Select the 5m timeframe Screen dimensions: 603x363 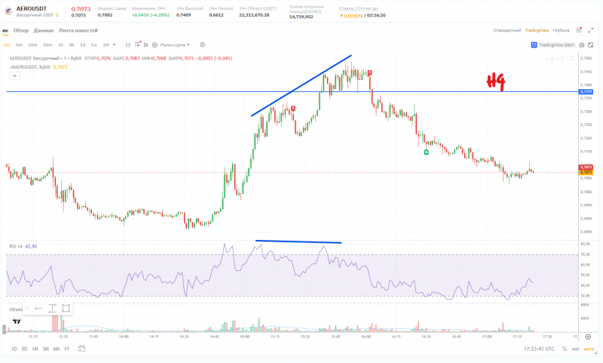tap(19, 45)
